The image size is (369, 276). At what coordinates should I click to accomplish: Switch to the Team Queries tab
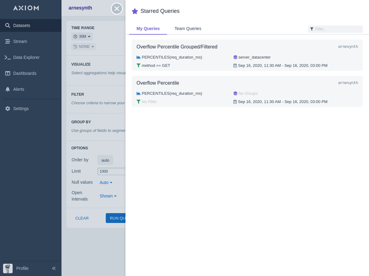188,29
